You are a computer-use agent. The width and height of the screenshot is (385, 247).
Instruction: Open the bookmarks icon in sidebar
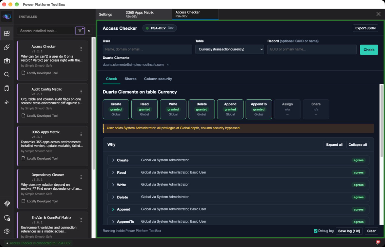(7, 88)
